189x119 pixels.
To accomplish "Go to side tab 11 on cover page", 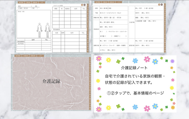I will (90, 103).
